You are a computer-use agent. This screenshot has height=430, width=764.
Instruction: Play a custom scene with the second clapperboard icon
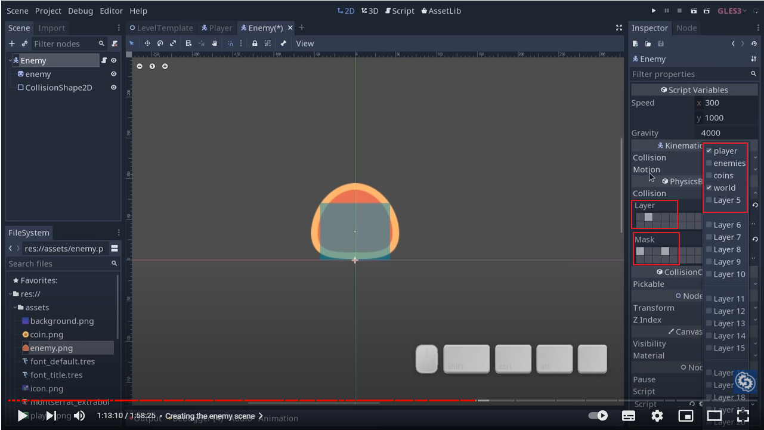707,11
